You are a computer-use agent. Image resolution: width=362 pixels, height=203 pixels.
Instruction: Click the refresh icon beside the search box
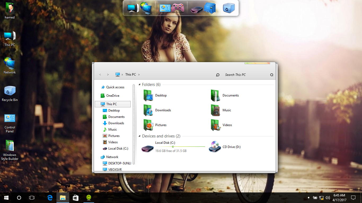point(218,75)
